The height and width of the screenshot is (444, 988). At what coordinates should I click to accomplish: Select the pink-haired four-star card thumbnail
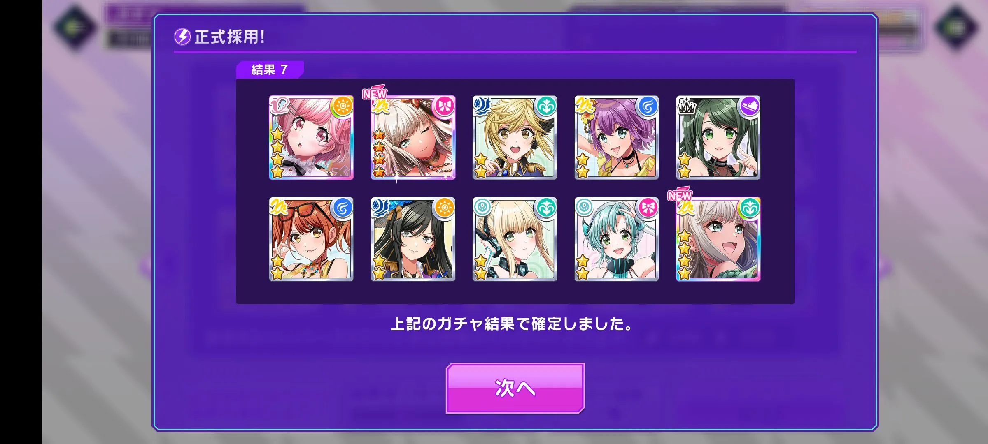311,138
